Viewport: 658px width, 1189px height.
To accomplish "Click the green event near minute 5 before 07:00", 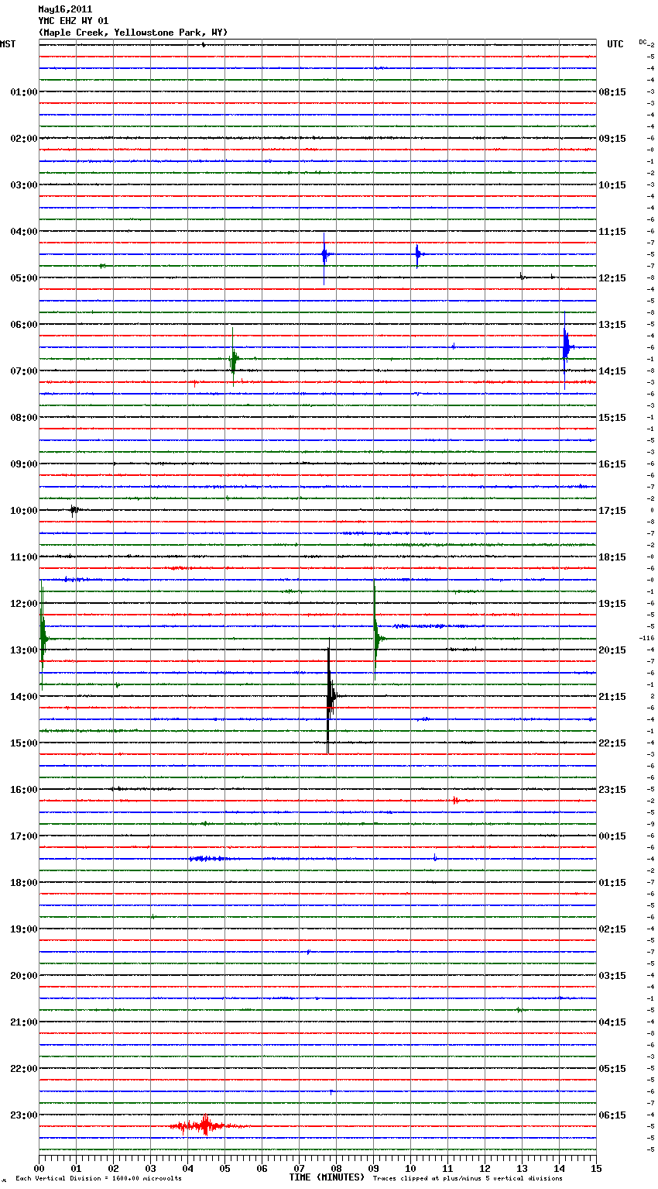I will click(234, 358).
